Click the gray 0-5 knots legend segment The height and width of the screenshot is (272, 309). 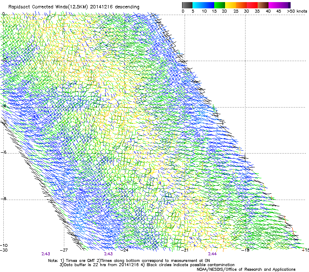[x=187, y=5]
